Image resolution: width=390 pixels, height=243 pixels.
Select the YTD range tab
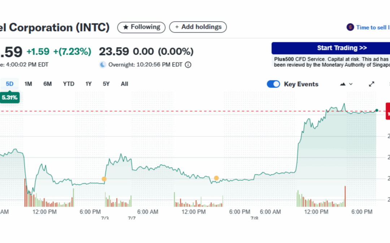pyautogui.click(x=68, y=84)
